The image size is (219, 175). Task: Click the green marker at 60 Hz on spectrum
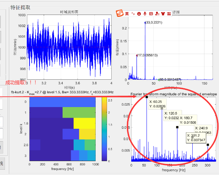click(x=159, y=80)
